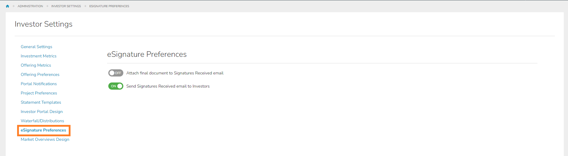Click Attach final document label text
The height and width of the screenshot is (156, 568).
[x=175, y=73]
